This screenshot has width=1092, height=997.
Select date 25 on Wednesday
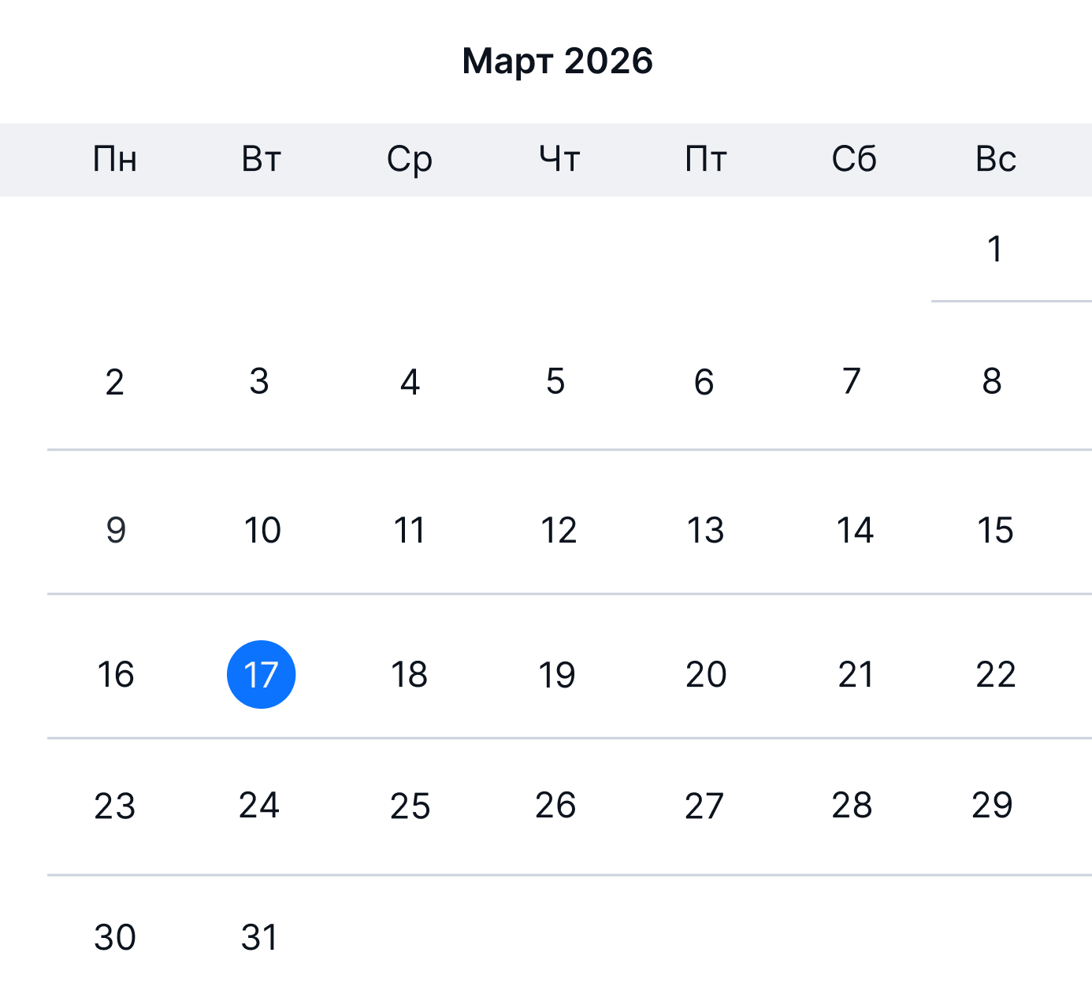click(410, 806)
